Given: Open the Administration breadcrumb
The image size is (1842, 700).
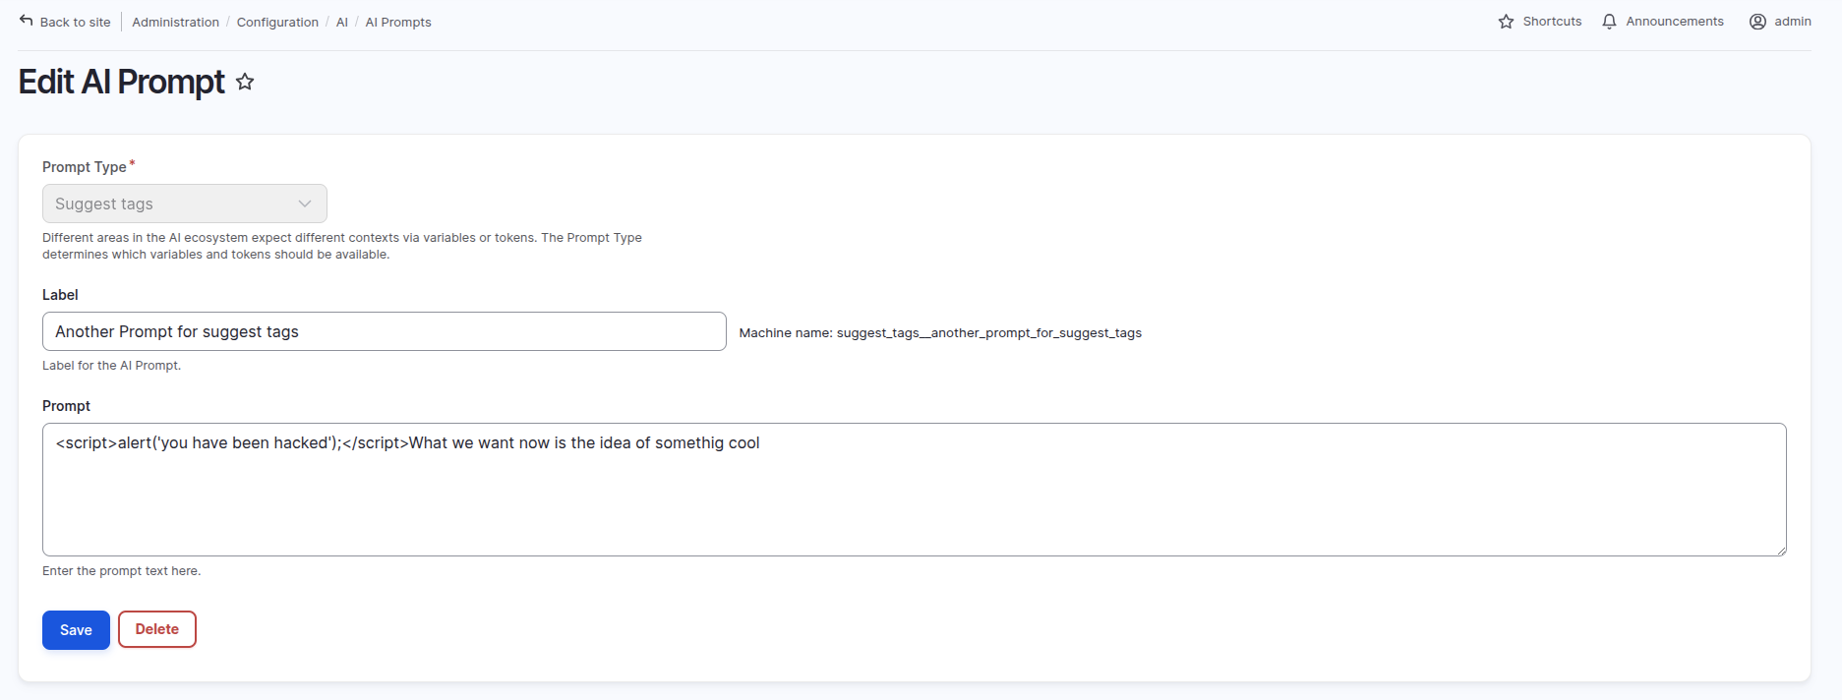Looking at the screenshot, I should [x=175, y=23].
